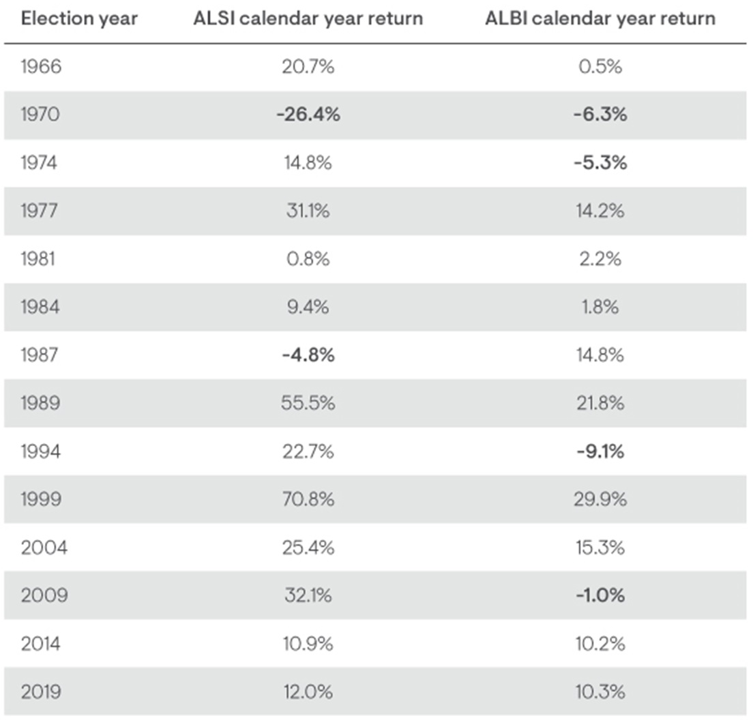Click the ALBI calendar year return header

(x=600, y=18)
